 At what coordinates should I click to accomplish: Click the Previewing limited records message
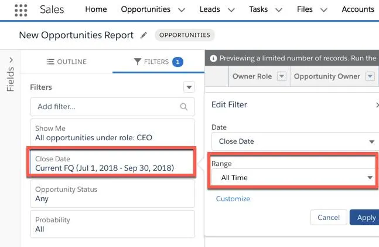point(298,58)
